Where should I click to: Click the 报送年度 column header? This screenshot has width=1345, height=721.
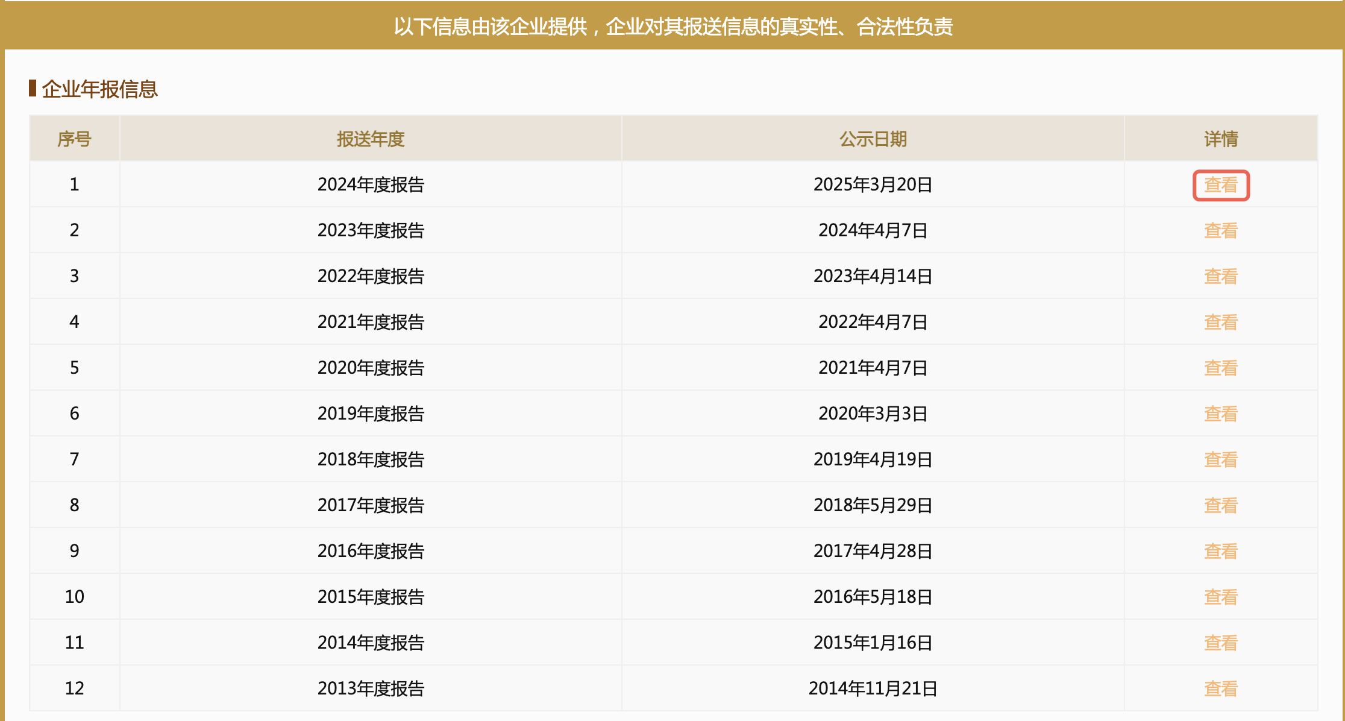[371, 139]
